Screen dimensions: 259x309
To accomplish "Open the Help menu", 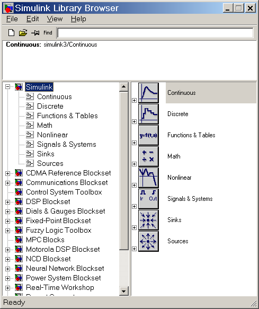I will click(78, 19).
